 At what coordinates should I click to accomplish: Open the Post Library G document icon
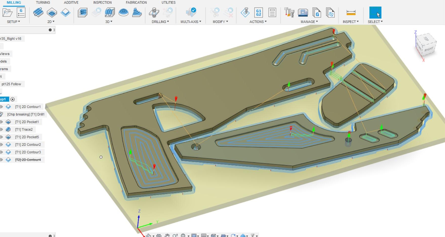316,12
